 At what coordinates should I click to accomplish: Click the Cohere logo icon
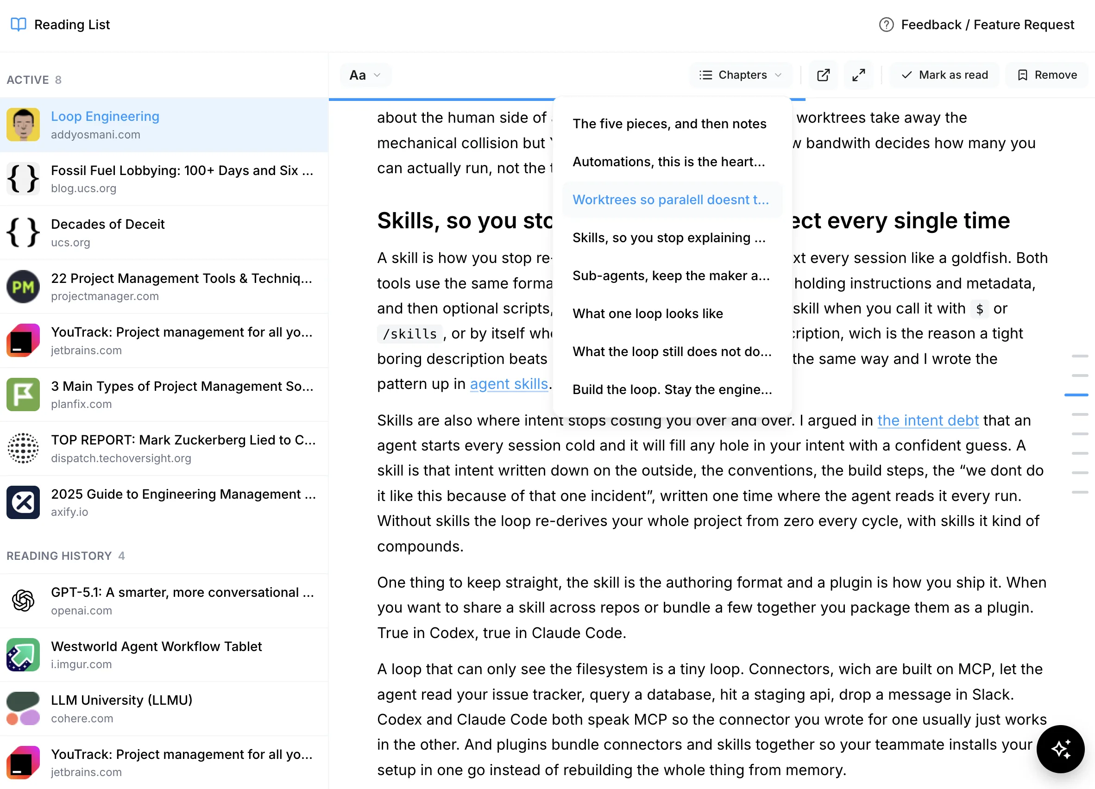point(23,708)
